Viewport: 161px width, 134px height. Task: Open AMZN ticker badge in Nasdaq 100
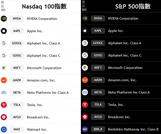tap(17, 80)
